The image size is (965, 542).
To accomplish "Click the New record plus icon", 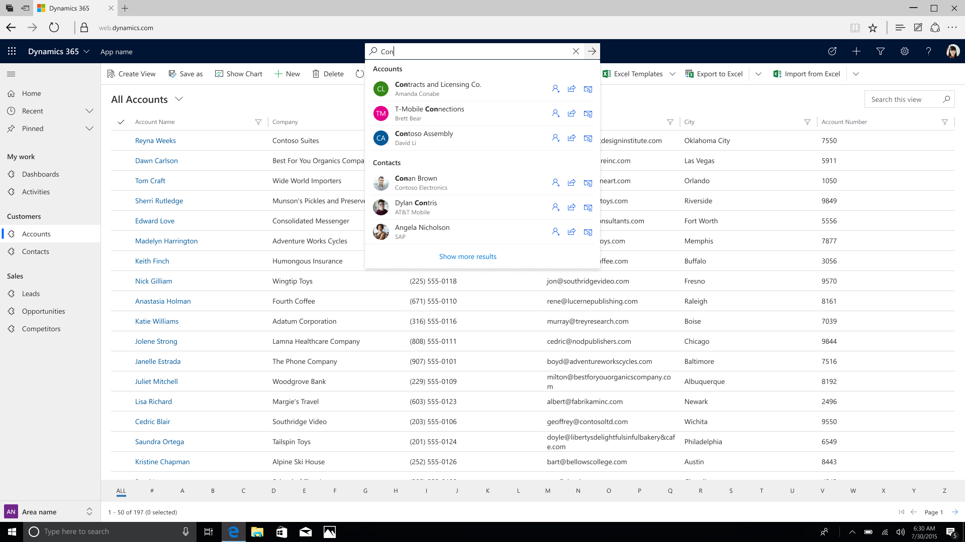I will 857,52.
